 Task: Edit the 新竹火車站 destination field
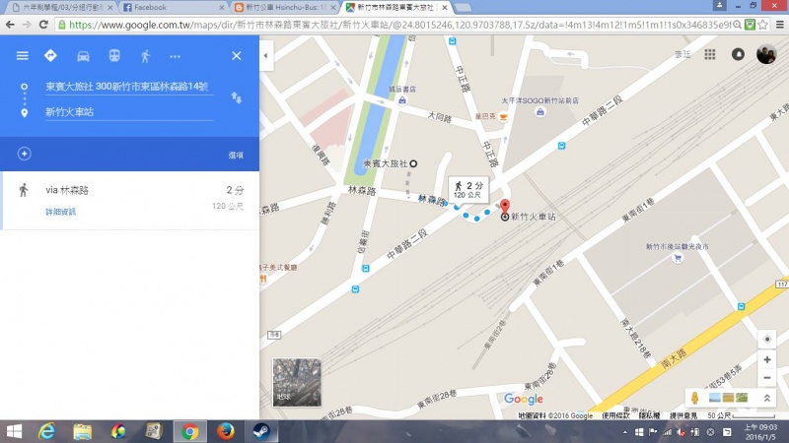(128, 112)
